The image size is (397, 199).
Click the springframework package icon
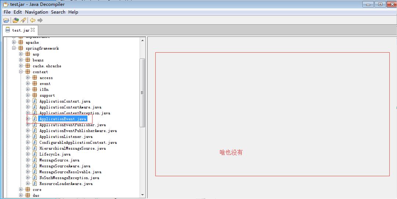coord(21,48)
